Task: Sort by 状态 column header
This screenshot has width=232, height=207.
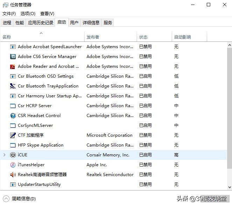Action: (154, 37)
